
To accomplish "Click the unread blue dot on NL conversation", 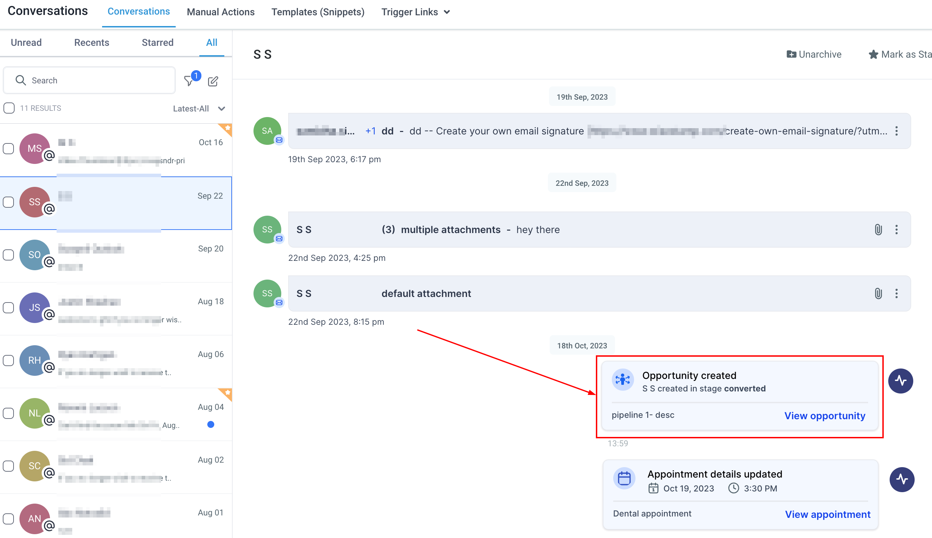I will point(211,424).
